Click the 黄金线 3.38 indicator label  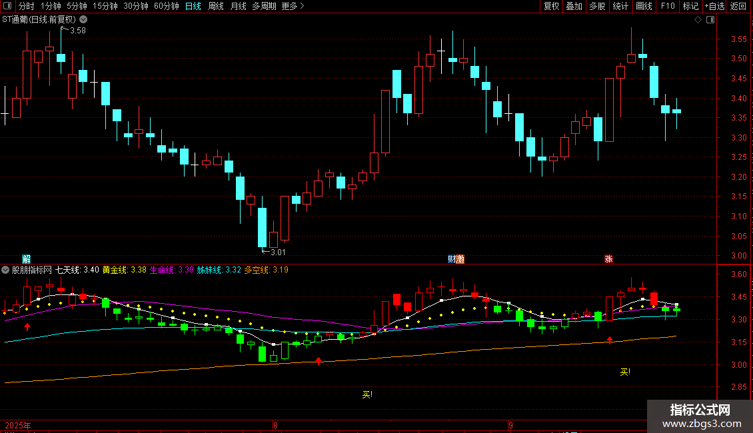[125, 270]
